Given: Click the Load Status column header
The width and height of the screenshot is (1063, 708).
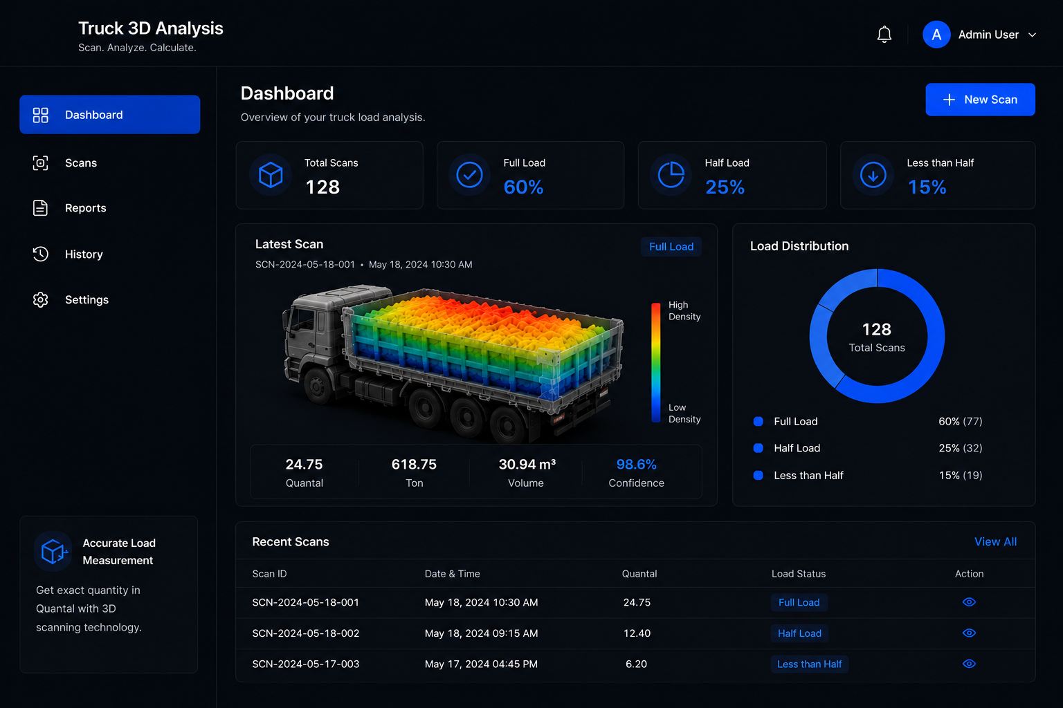Looking at the screenshot, I should 799,574.
